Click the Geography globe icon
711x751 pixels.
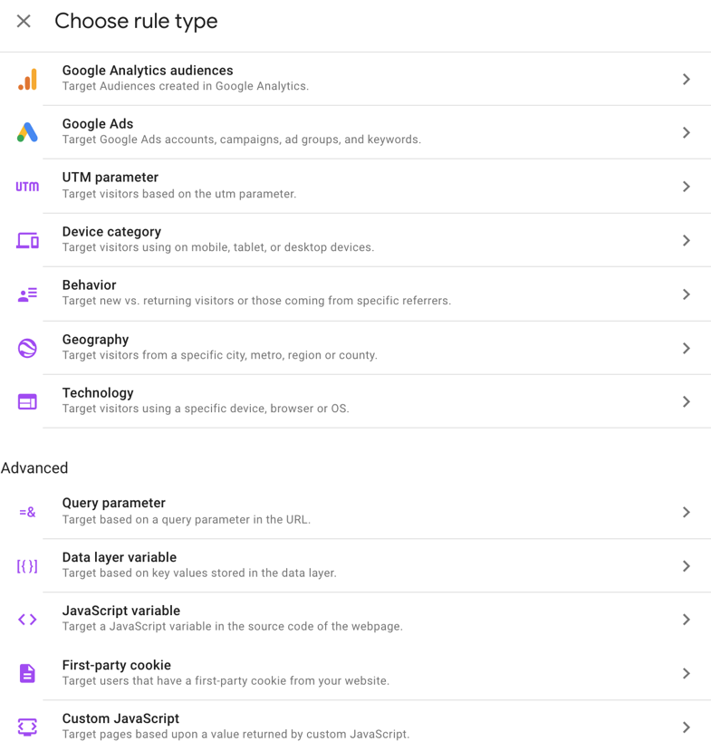click(x=27, y=348)
